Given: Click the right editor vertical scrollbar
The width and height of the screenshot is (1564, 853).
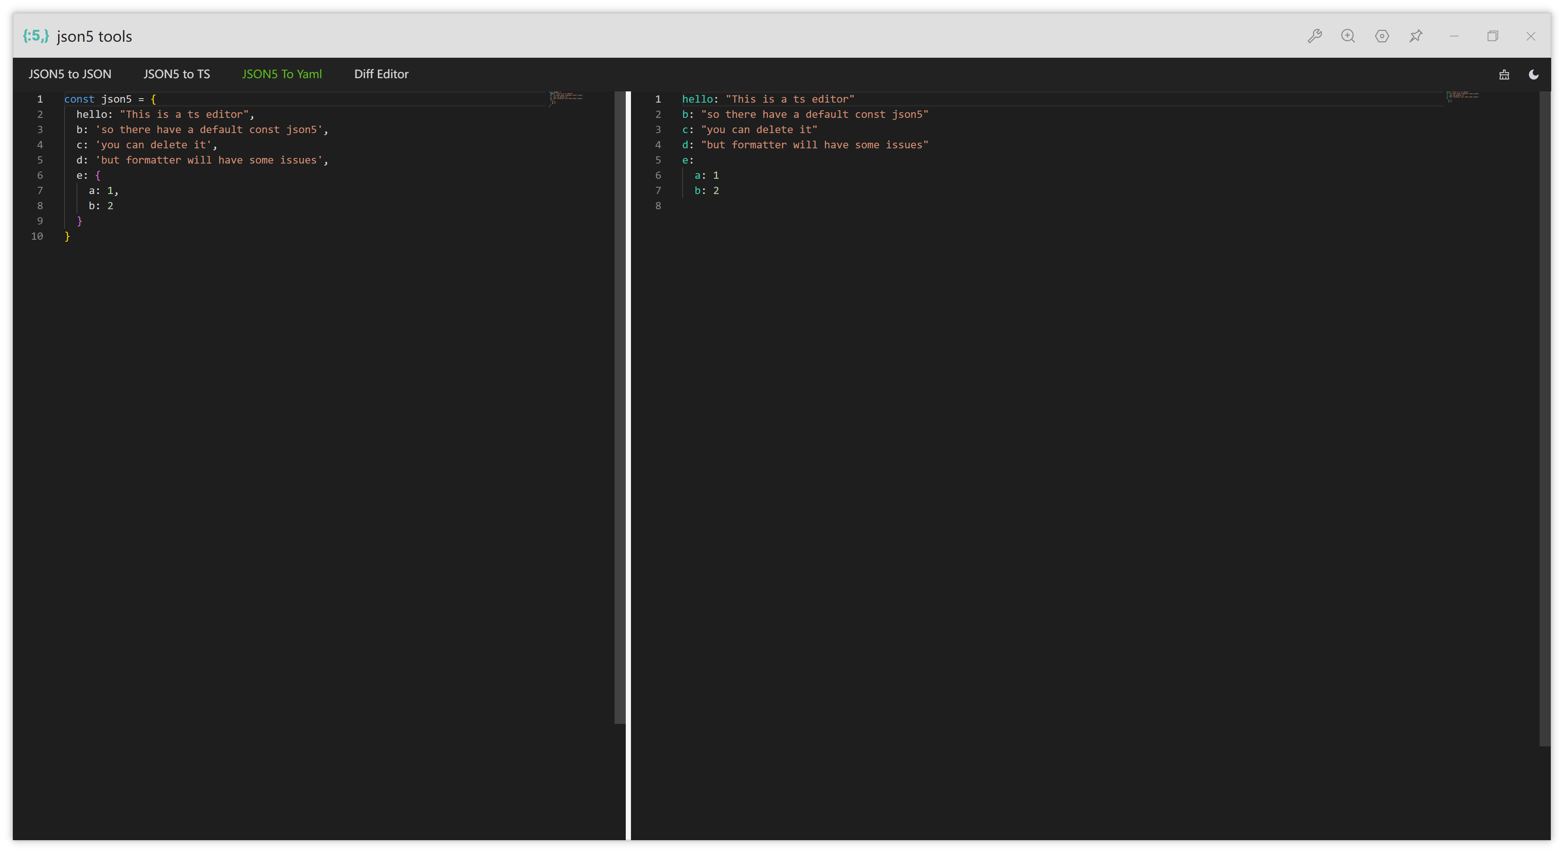Looking at the screenshot, I should point(1545,418).
